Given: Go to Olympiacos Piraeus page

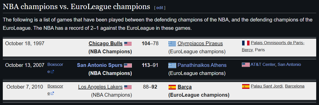Looking at the screenshot, I should (x=200, y=43).
